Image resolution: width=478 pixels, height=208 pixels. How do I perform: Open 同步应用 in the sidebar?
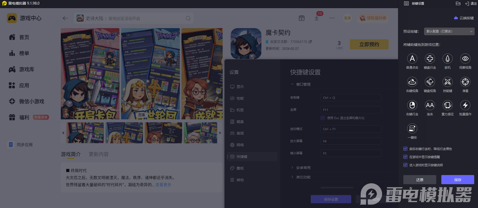(20, 145)
